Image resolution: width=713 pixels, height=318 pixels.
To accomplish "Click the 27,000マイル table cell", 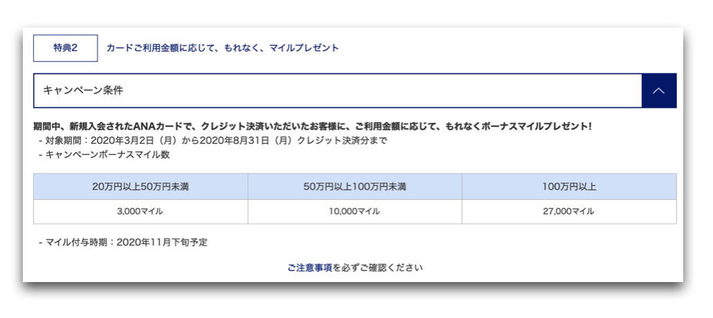I will [569, 212].
